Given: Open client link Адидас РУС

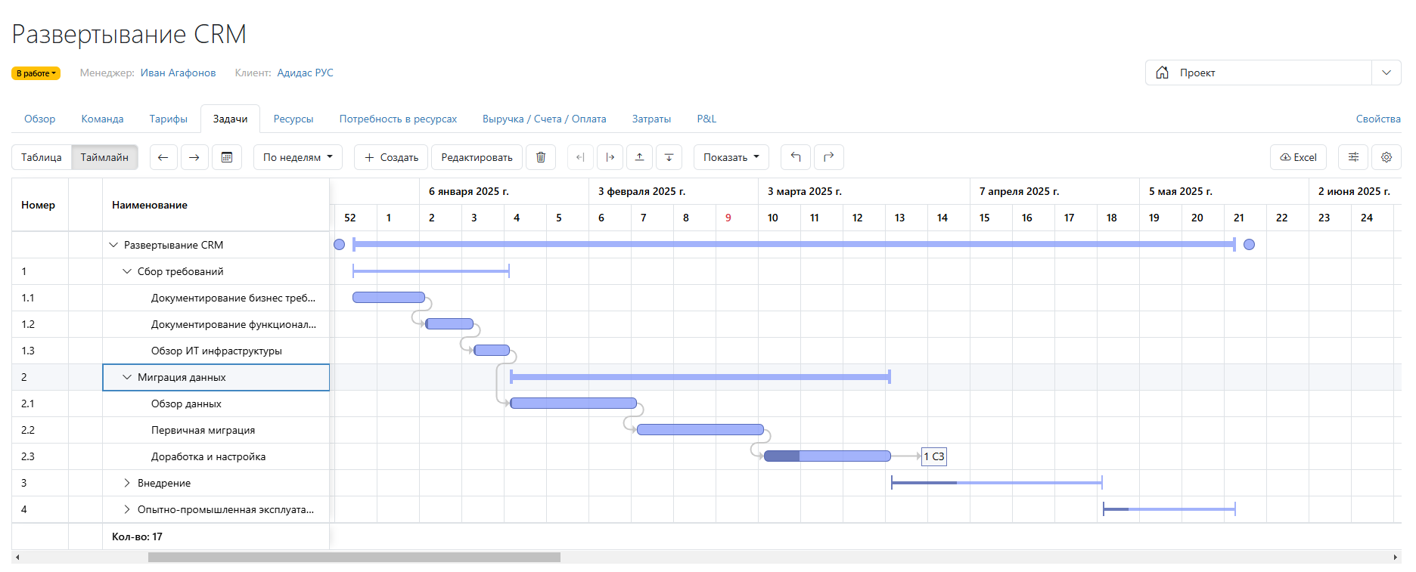Looking at the screenshot, I should (x=305, y=73).
